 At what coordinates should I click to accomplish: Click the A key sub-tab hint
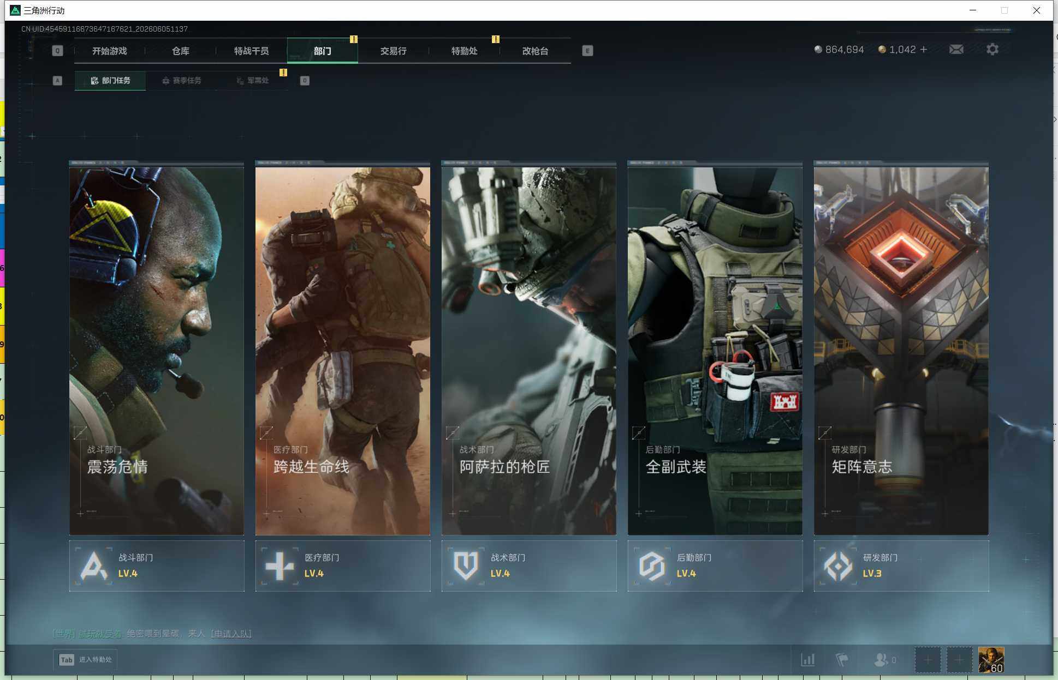(x=57, y=81)
